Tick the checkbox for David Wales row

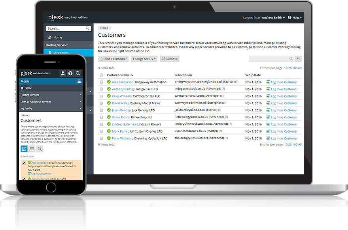[101, 103]
